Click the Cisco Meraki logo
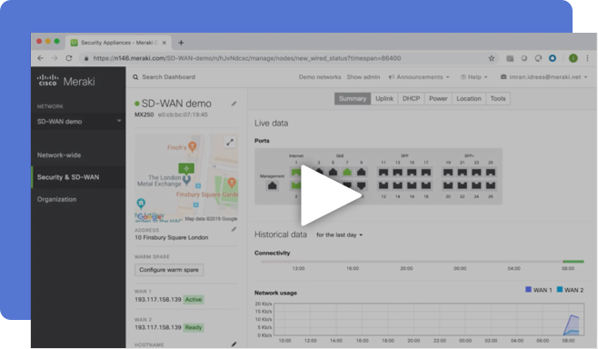The height and width of the screenshot is (349, 598). (x=66, y=81)
